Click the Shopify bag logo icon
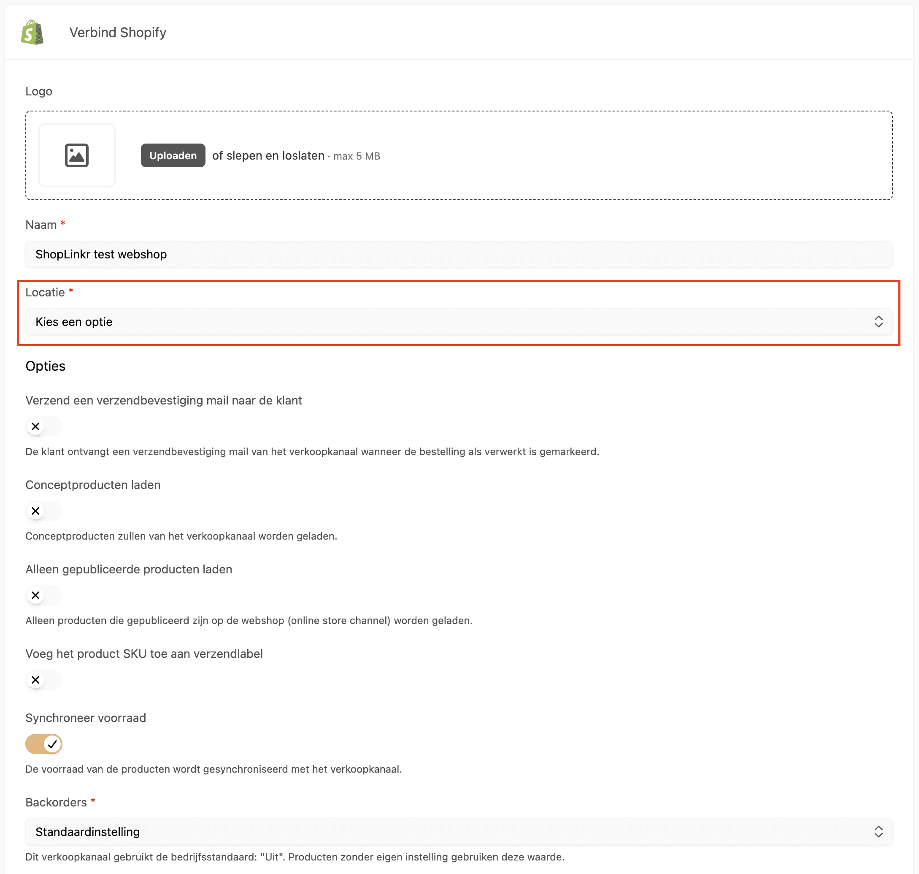Image resolution: width=919 pixels, height=874 pixels. point(32,32)
